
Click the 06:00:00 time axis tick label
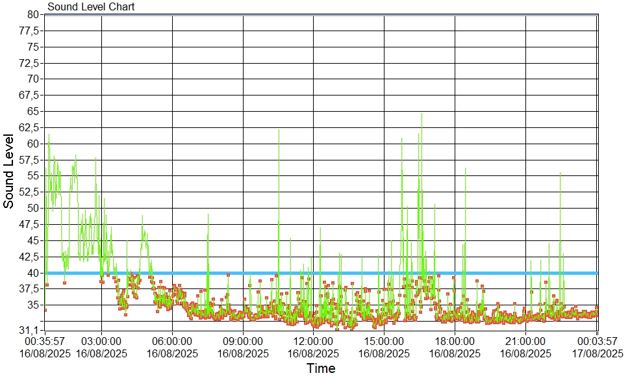coord(173,340)
